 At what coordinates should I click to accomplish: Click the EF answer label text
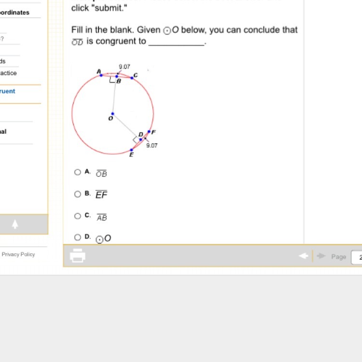pos(101,195)
